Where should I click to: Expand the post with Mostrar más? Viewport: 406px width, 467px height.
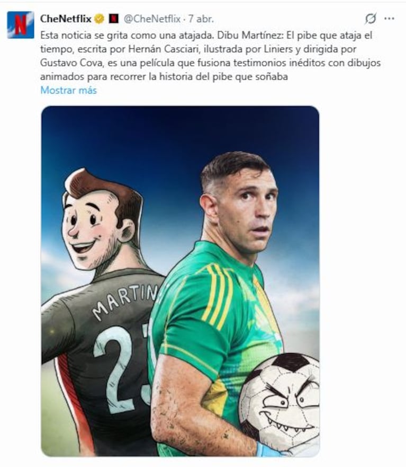click(69, 90)
